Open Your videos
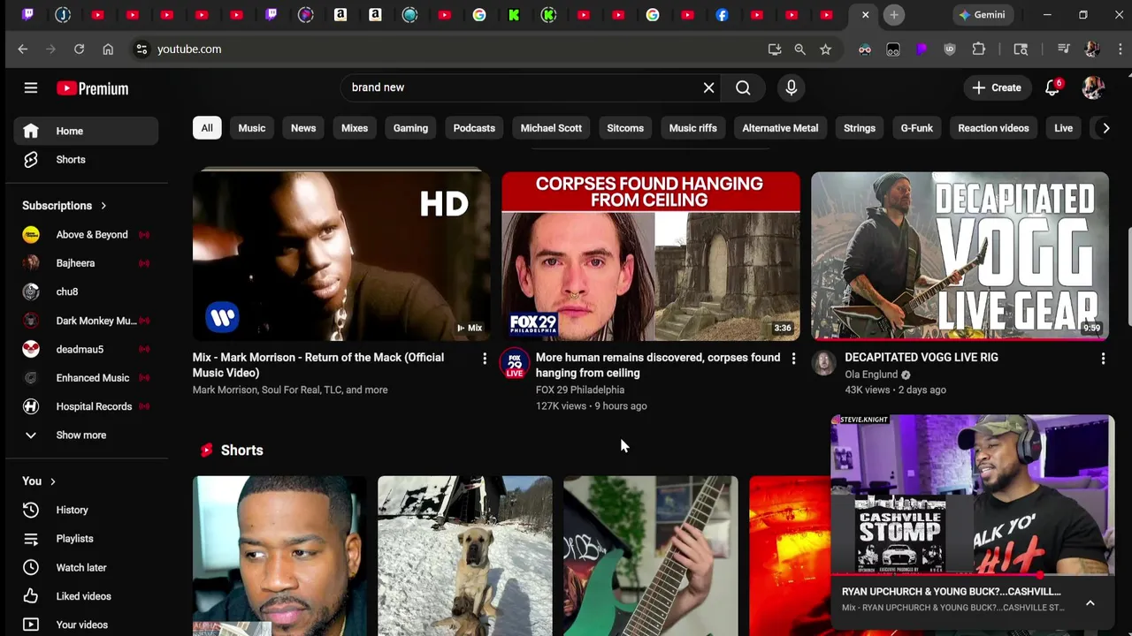This screenshot has width=1132, height=636. tap(86, 625)
